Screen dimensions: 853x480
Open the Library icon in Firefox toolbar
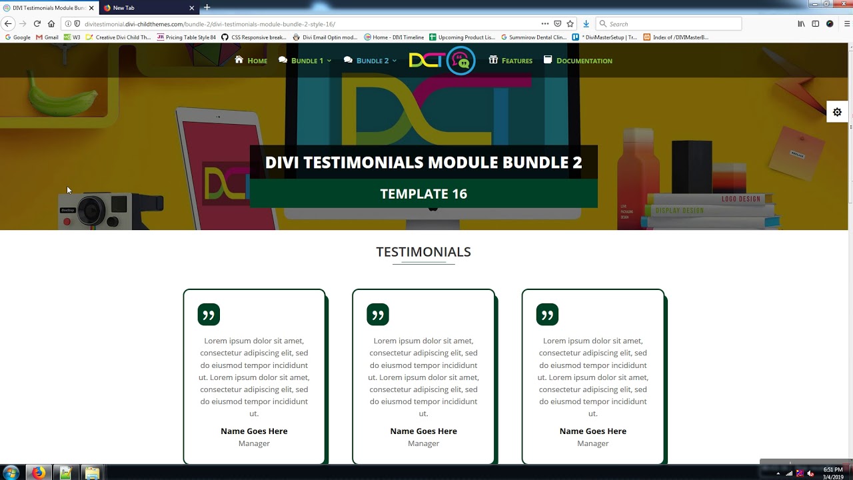coord(801,24)
